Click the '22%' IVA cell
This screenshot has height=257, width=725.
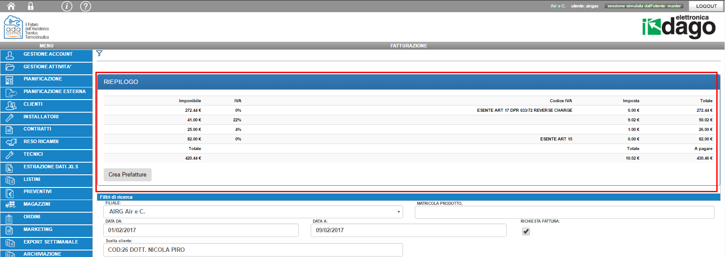tap(237, 120)
